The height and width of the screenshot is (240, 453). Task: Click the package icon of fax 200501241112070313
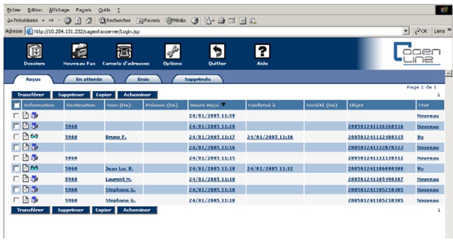[34, 147]
